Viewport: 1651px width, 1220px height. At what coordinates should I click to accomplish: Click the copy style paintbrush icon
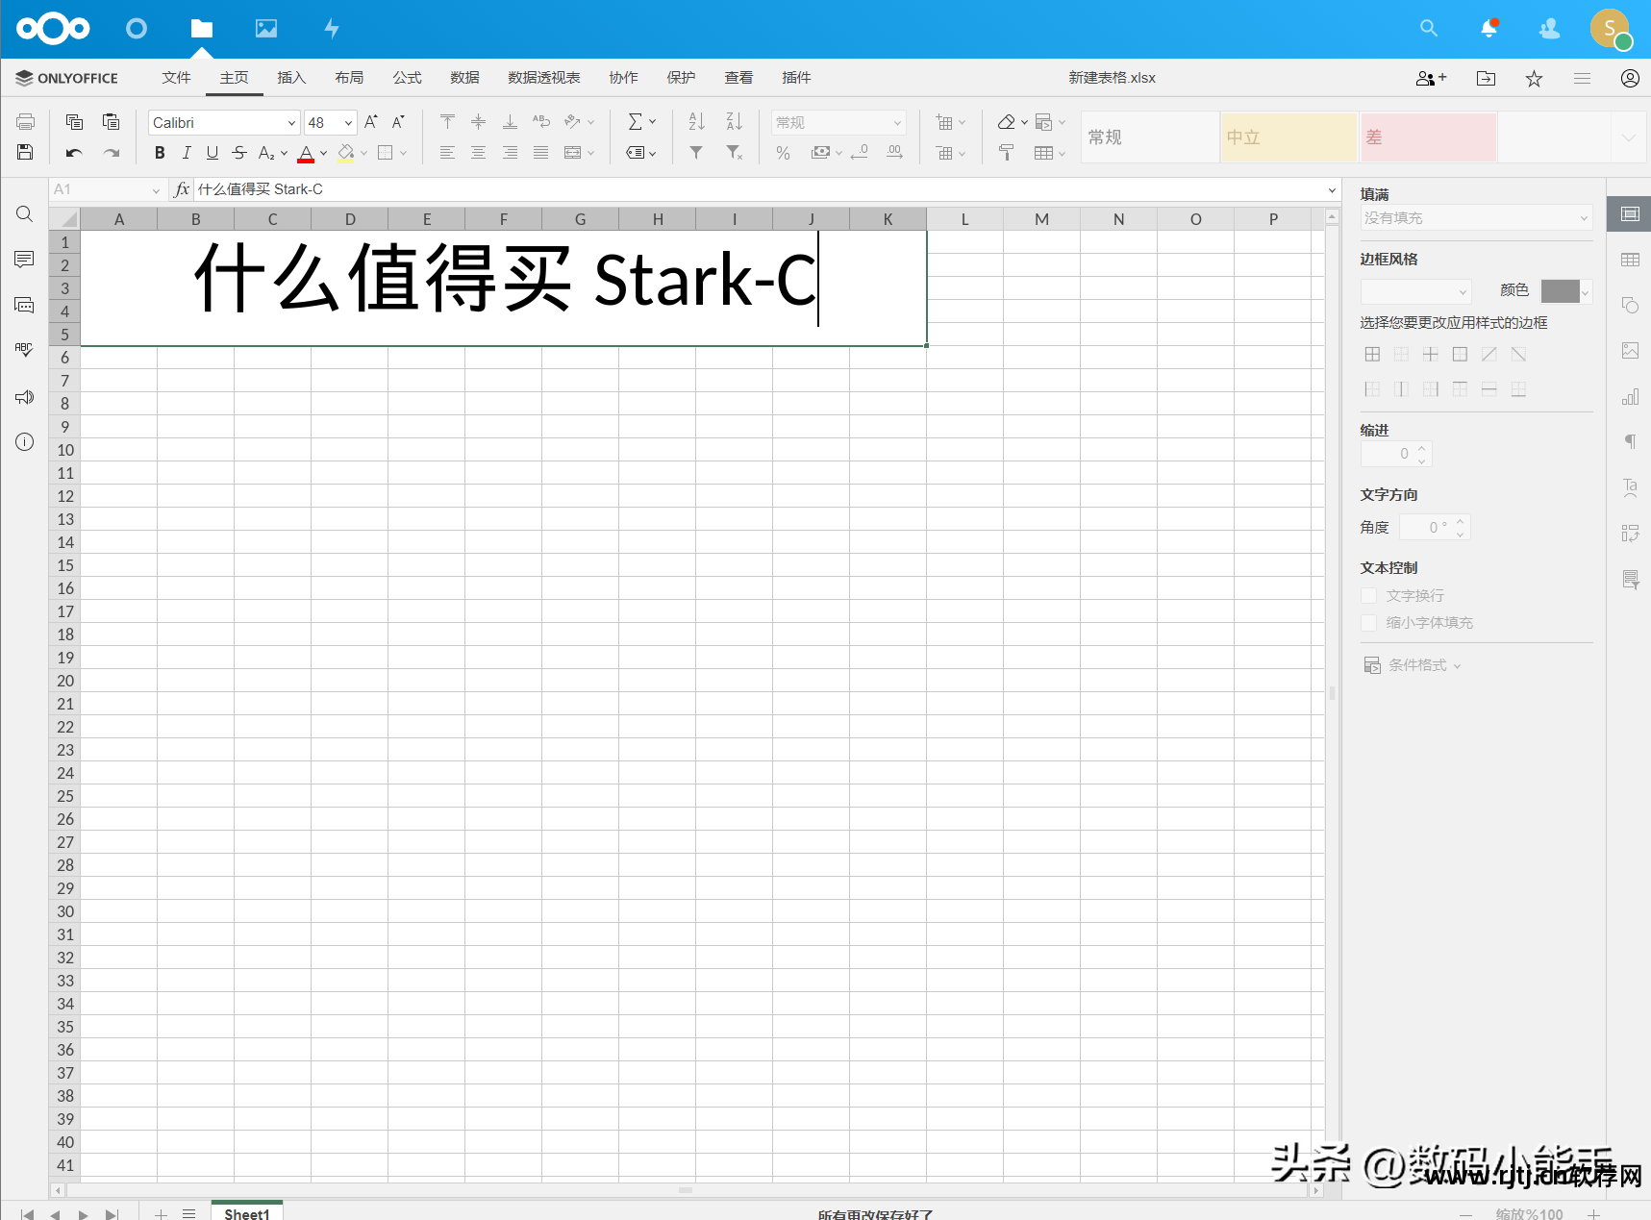pos(1007,153)
